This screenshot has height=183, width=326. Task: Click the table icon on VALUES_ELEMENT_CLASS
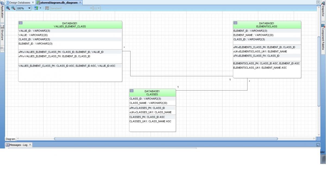(x=21, y=23)
